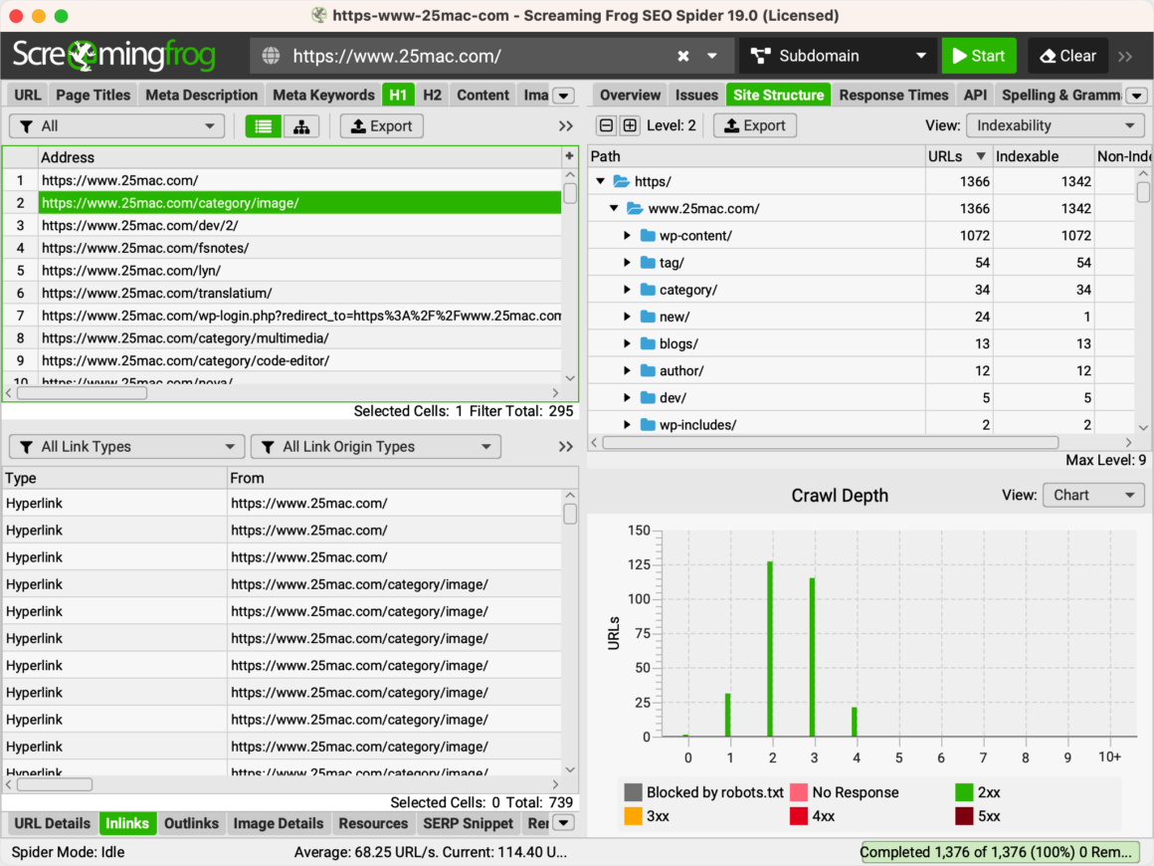This screenshot has height=866, width=1154.
Task: Switch to list view icon
Action: 263,126
